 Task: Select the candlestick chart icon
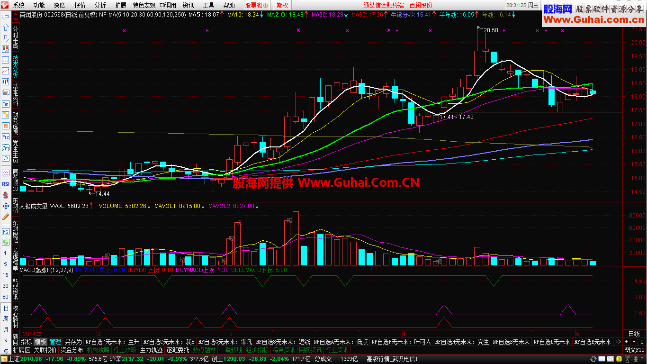point(5,82)
